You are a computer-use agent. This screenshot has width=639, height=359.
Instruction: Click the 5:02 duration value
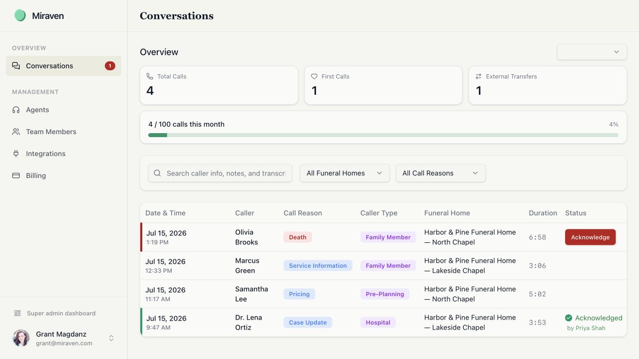pyautogui.click(x=537, y=294)
